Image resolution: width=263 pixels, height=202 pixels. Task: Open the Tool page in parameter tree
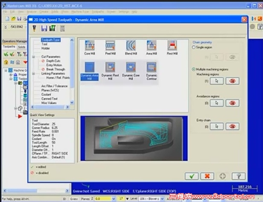pyautogui.click(x=44, y=44)
